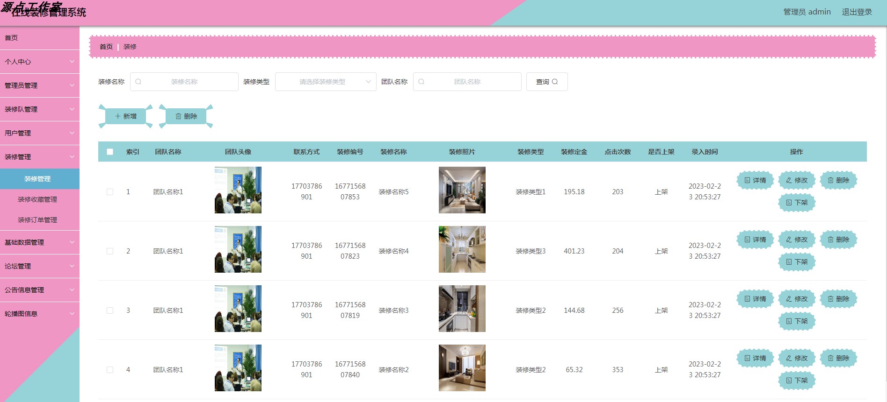Open the 装修类型 dropdown filter
This screenshot has height=402, width=887.
click(326, 82)
